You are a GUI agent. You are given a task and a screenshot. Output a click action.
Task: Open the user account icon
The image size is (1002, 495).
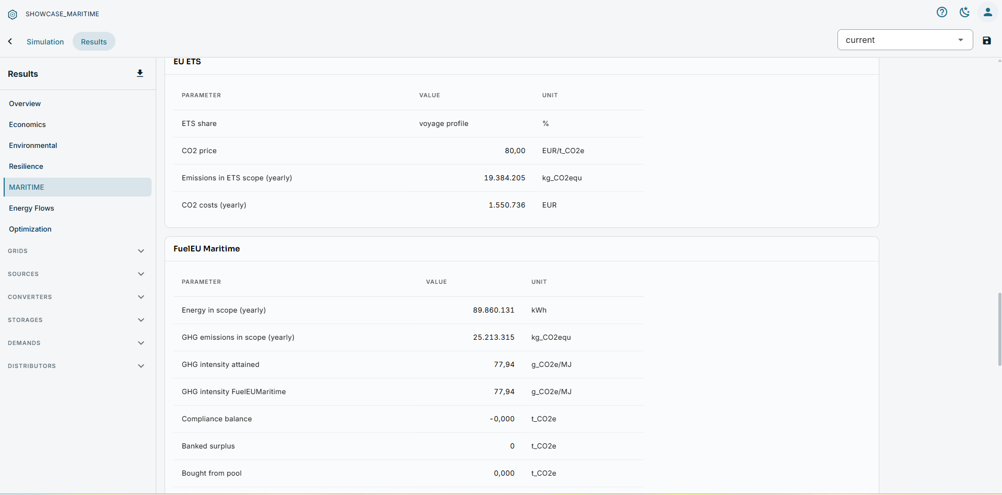coord(988,12)
